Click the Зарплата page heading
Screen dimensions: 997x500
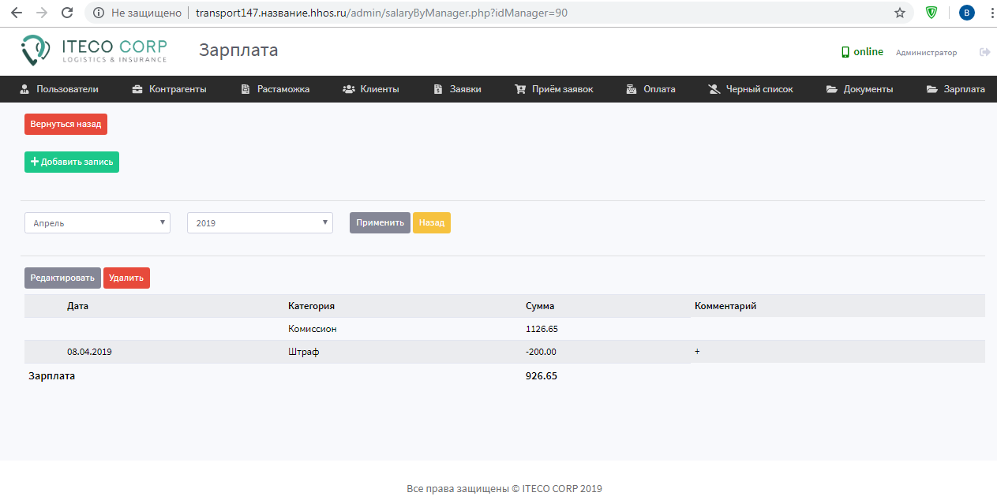click(238, 50)
